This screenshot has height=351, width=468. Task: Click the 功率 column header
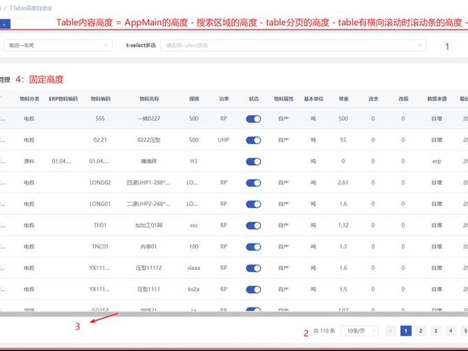pos(223,99)
